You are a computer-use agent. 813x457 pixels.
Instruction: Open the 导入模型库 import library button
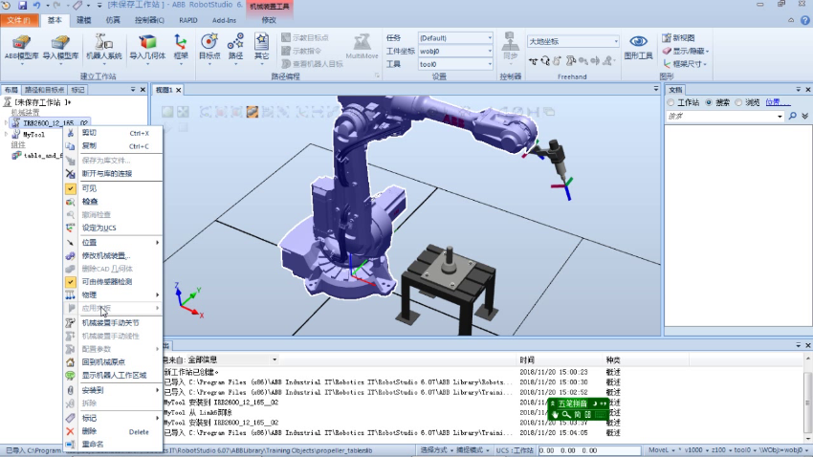pyautogui.click(x=60, y=47)
